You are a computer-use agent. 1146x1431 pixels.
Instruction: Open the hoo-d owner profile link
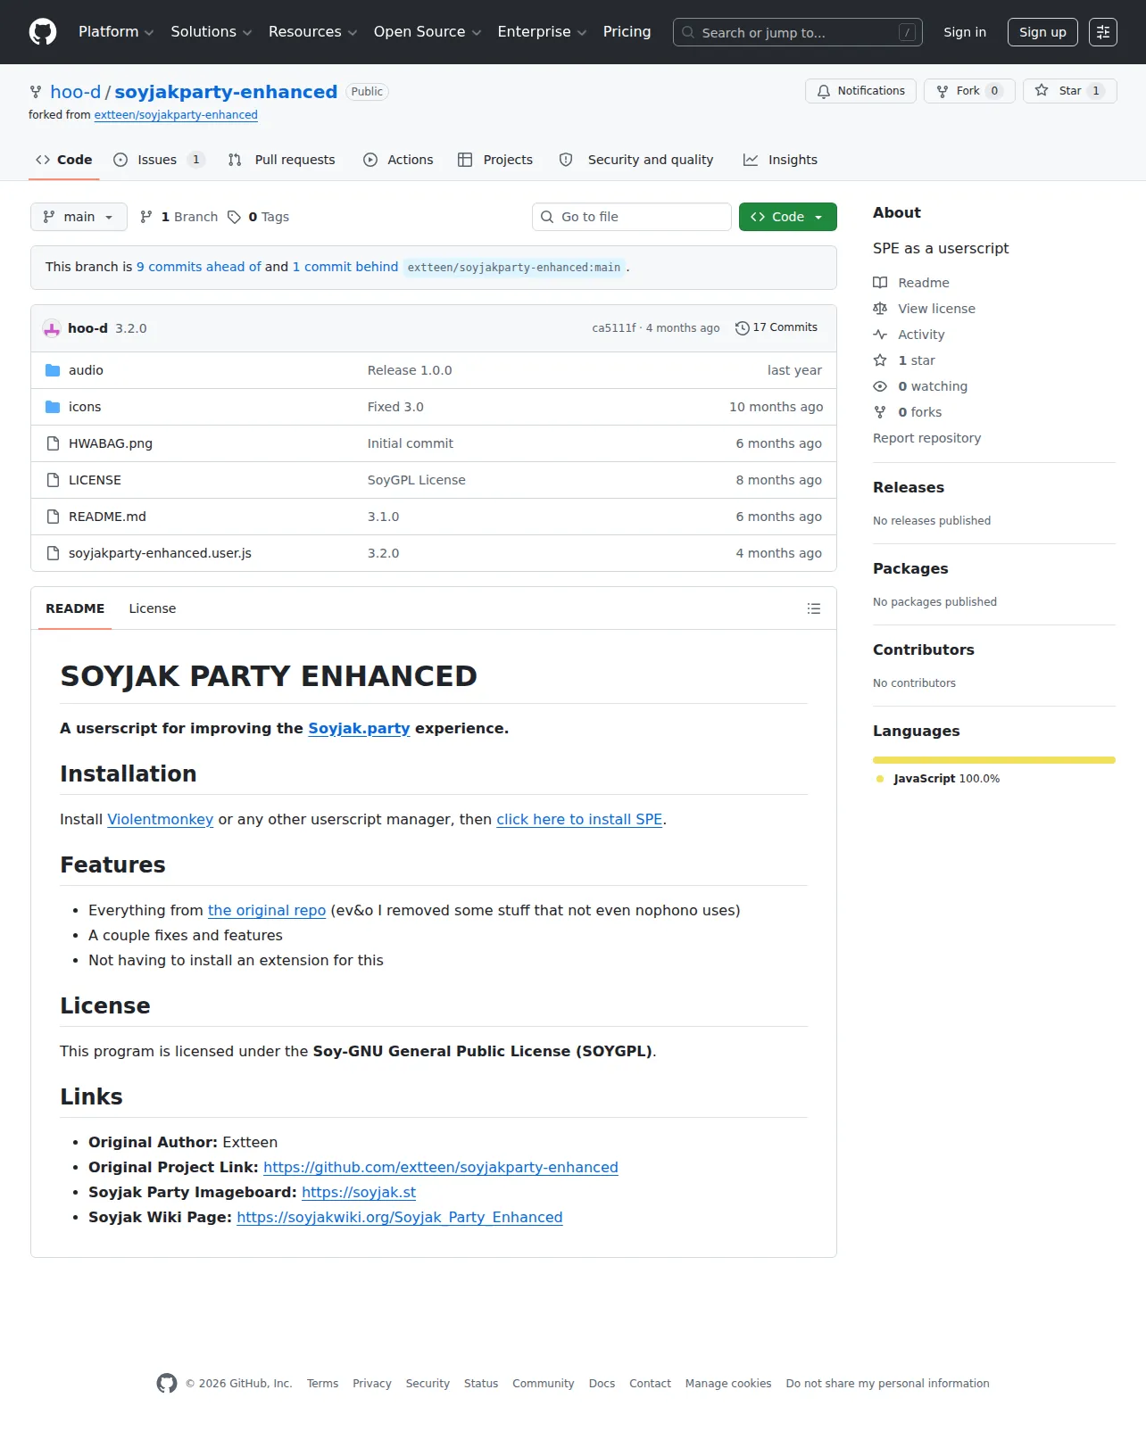tap(76, 92)
